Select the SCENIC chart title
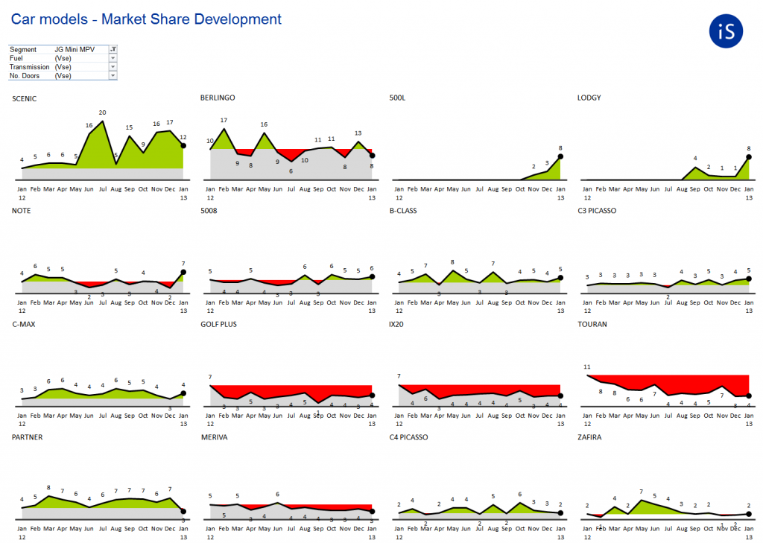763x543 pixels. tap(25, 99)
